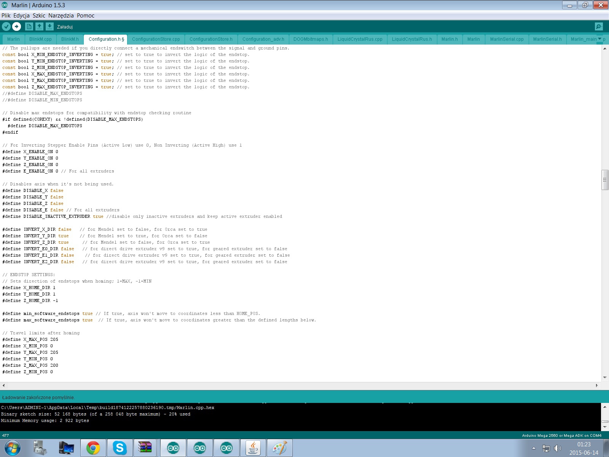The width and height of the screenshot is (609, 457).
Task: Switch to the Configuration_adv.h tab
Action: pos(263,39)
